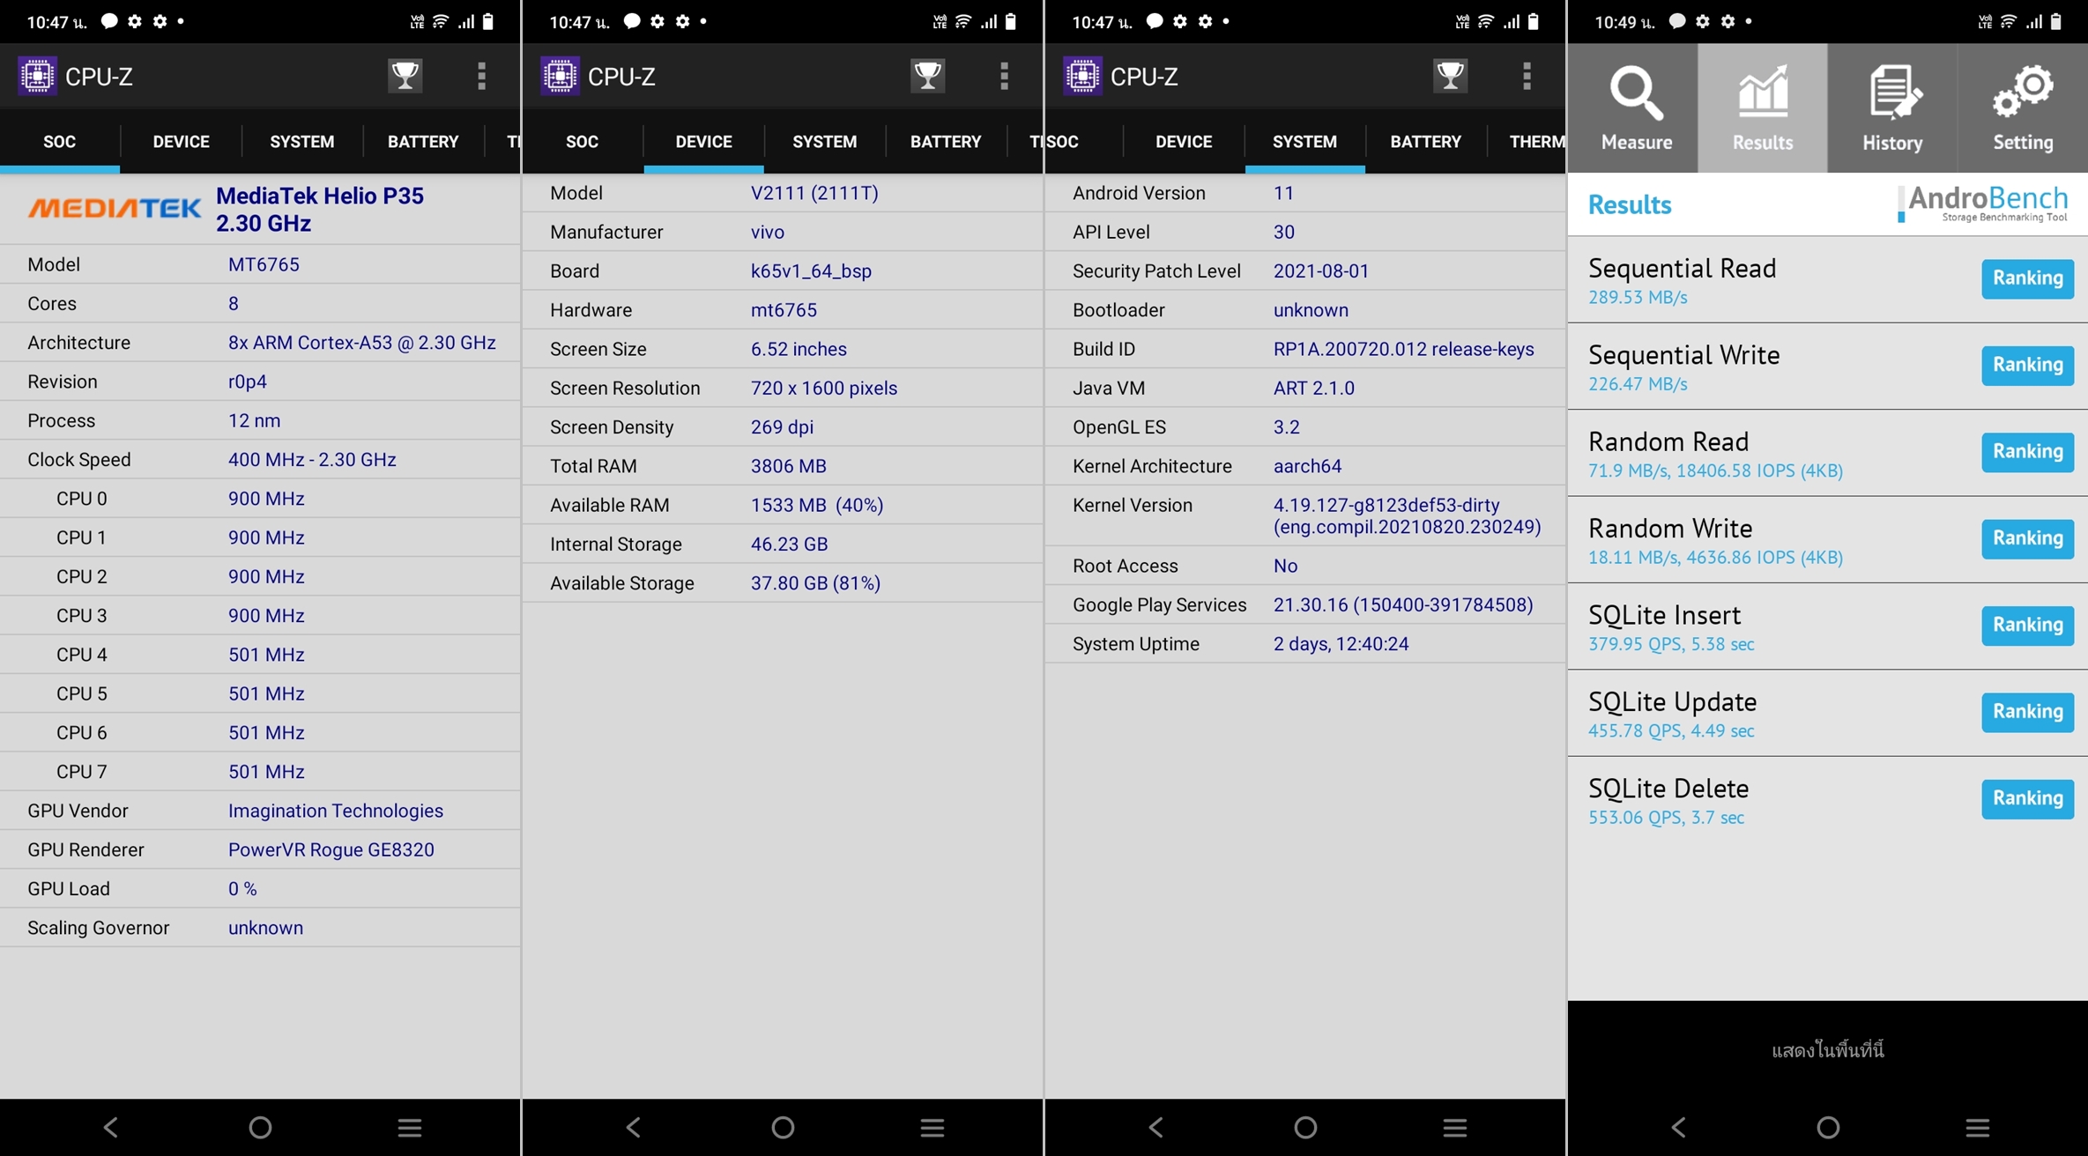The width and height of the screenshot is (2088, 1156).
Task: Tap recents navigation button in first screen
Action: coord(410,1127)
